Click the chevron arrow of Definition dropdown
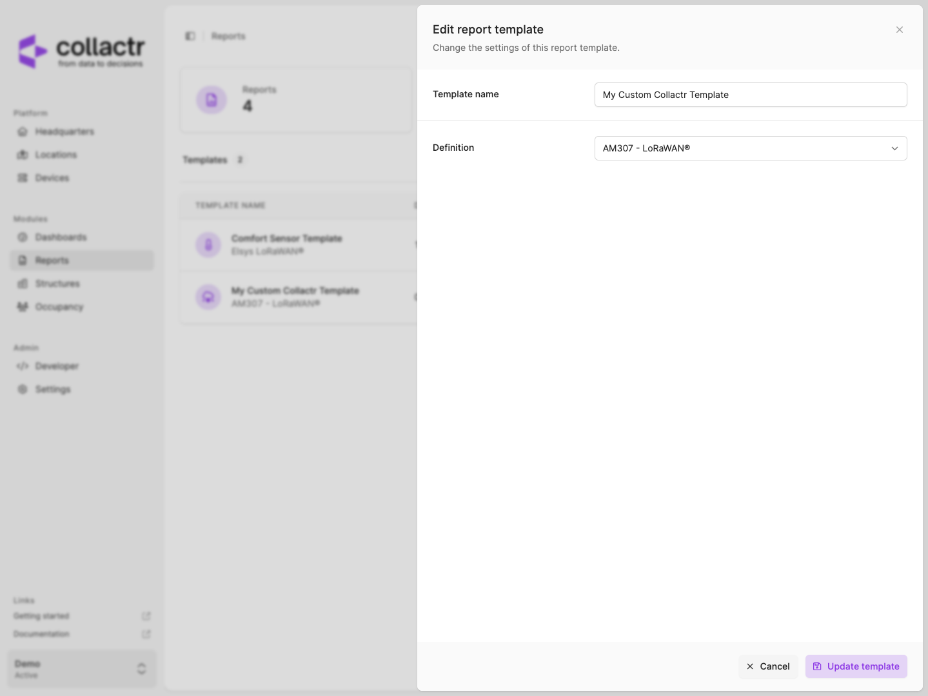This screenshot has width=928, height=696. coord(894,148)
